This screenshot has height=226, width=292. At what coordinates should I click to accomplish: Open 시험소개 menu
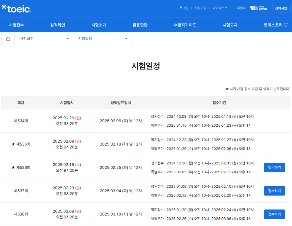click(99, 25)
